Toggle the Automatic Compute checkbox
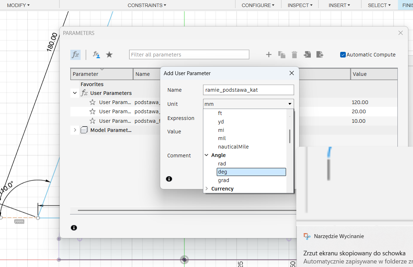 343,55
